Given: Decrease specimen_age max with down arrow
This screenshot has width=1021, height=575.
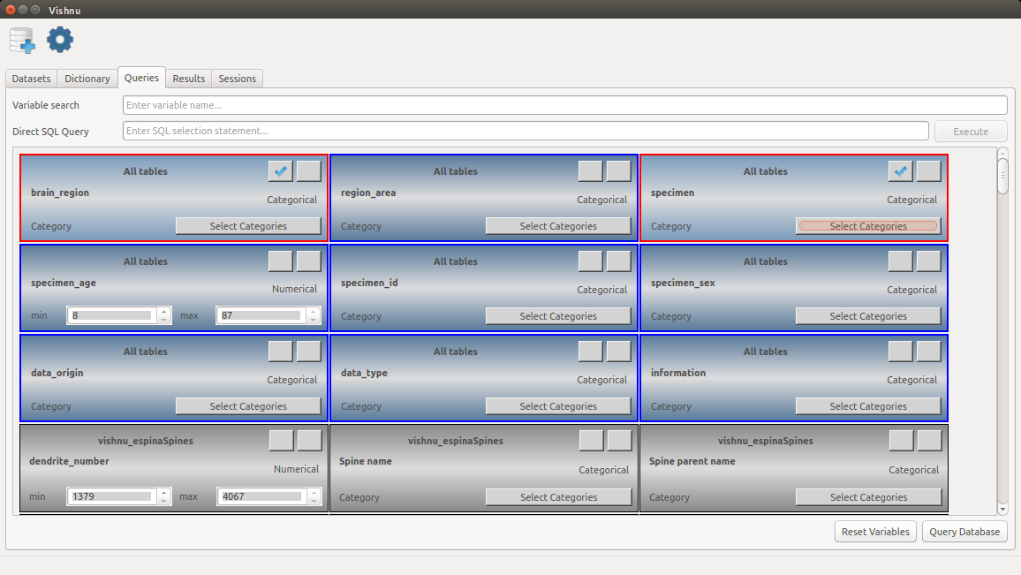Looking at the screenshot, I should 314,320.
